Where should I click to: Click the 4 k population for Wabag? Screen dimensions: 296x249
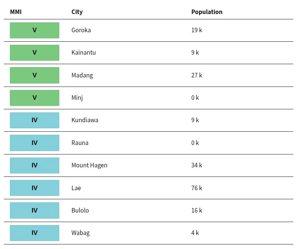click(x=195, y=233)
